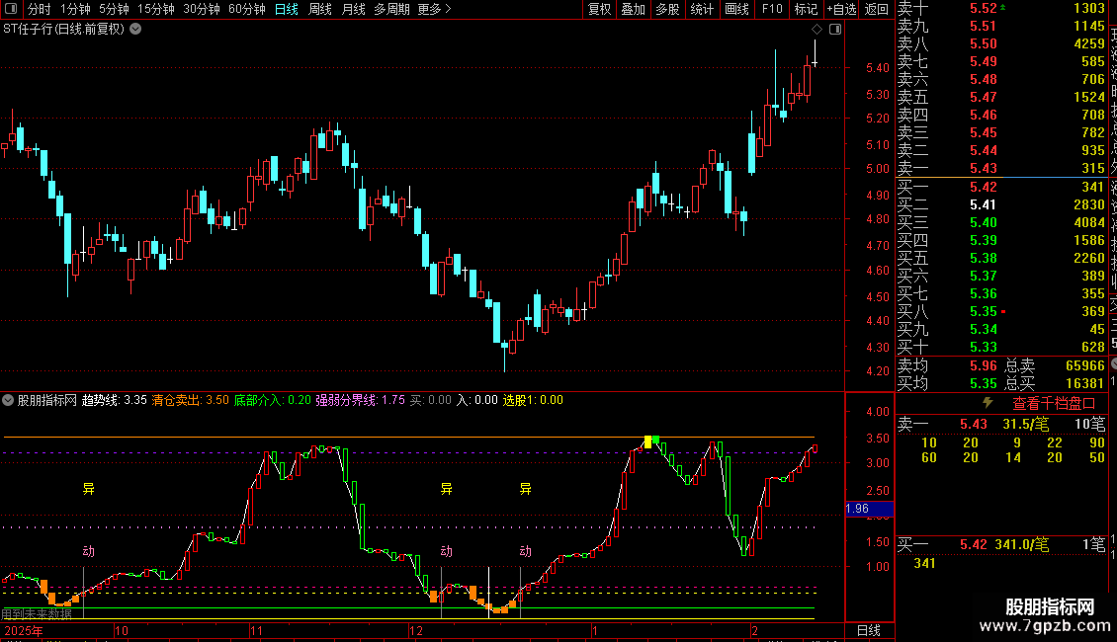Switch to 分时 intraday view
This screenshot has width=1117, height=642.
[40, 9]
